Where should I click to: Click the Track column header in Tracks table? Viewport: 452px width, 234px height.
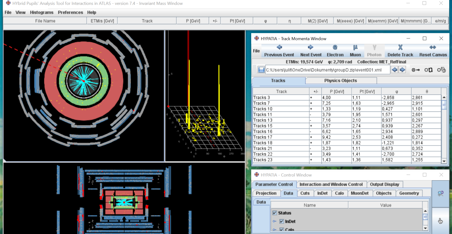click(x=281, y=92)
